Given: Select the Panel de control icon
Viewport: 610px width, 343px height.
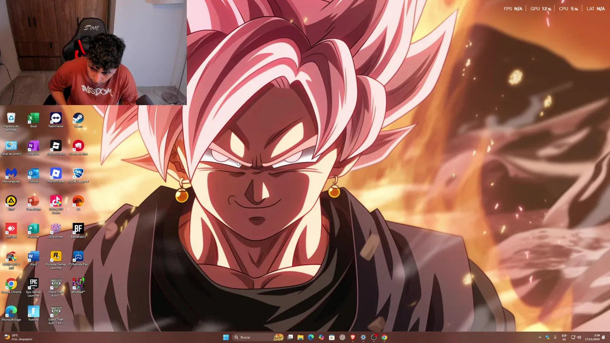Looking at the screenshot, I should point(11,148).
